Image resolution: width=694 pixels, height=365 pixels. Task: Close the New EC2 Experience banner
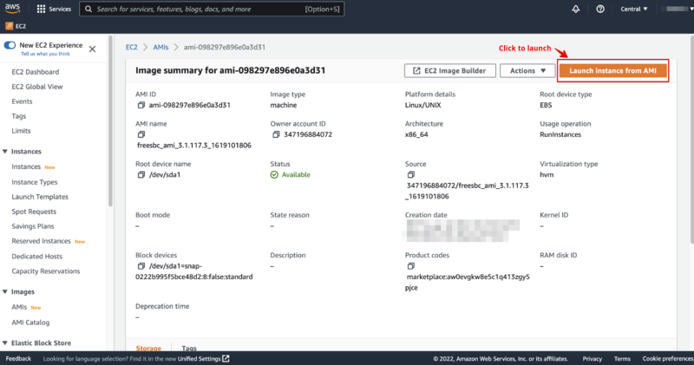point(92,49)
